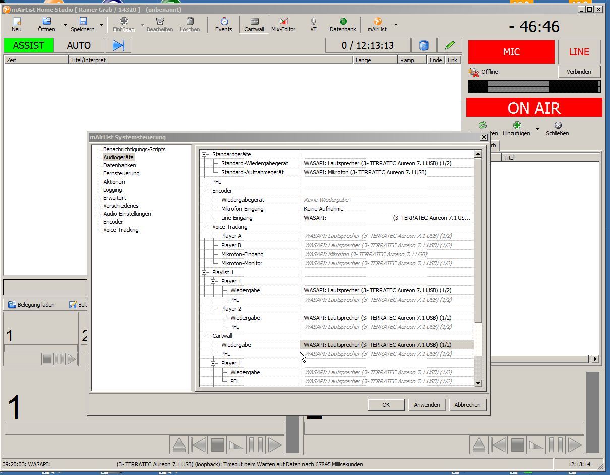Open the Events toolbar icon

tap(224, 24)
